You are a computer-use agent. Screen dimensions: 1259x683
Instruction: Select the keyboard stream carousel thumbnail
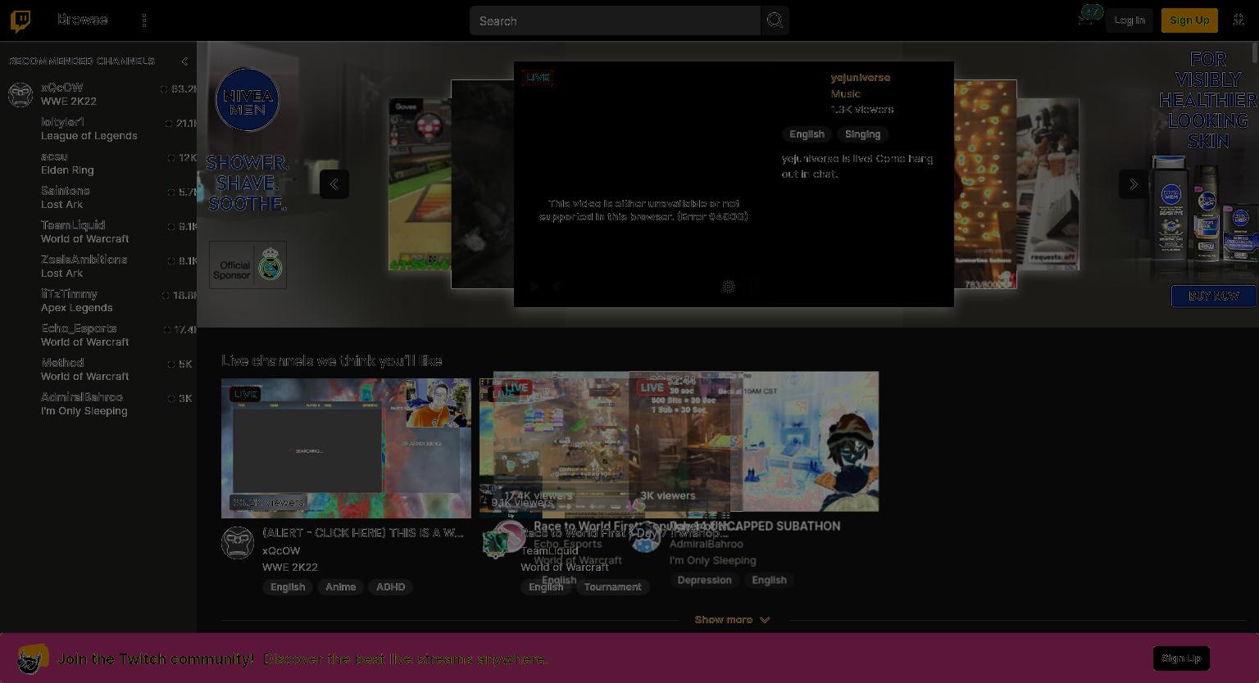(x=1048, y=184)
